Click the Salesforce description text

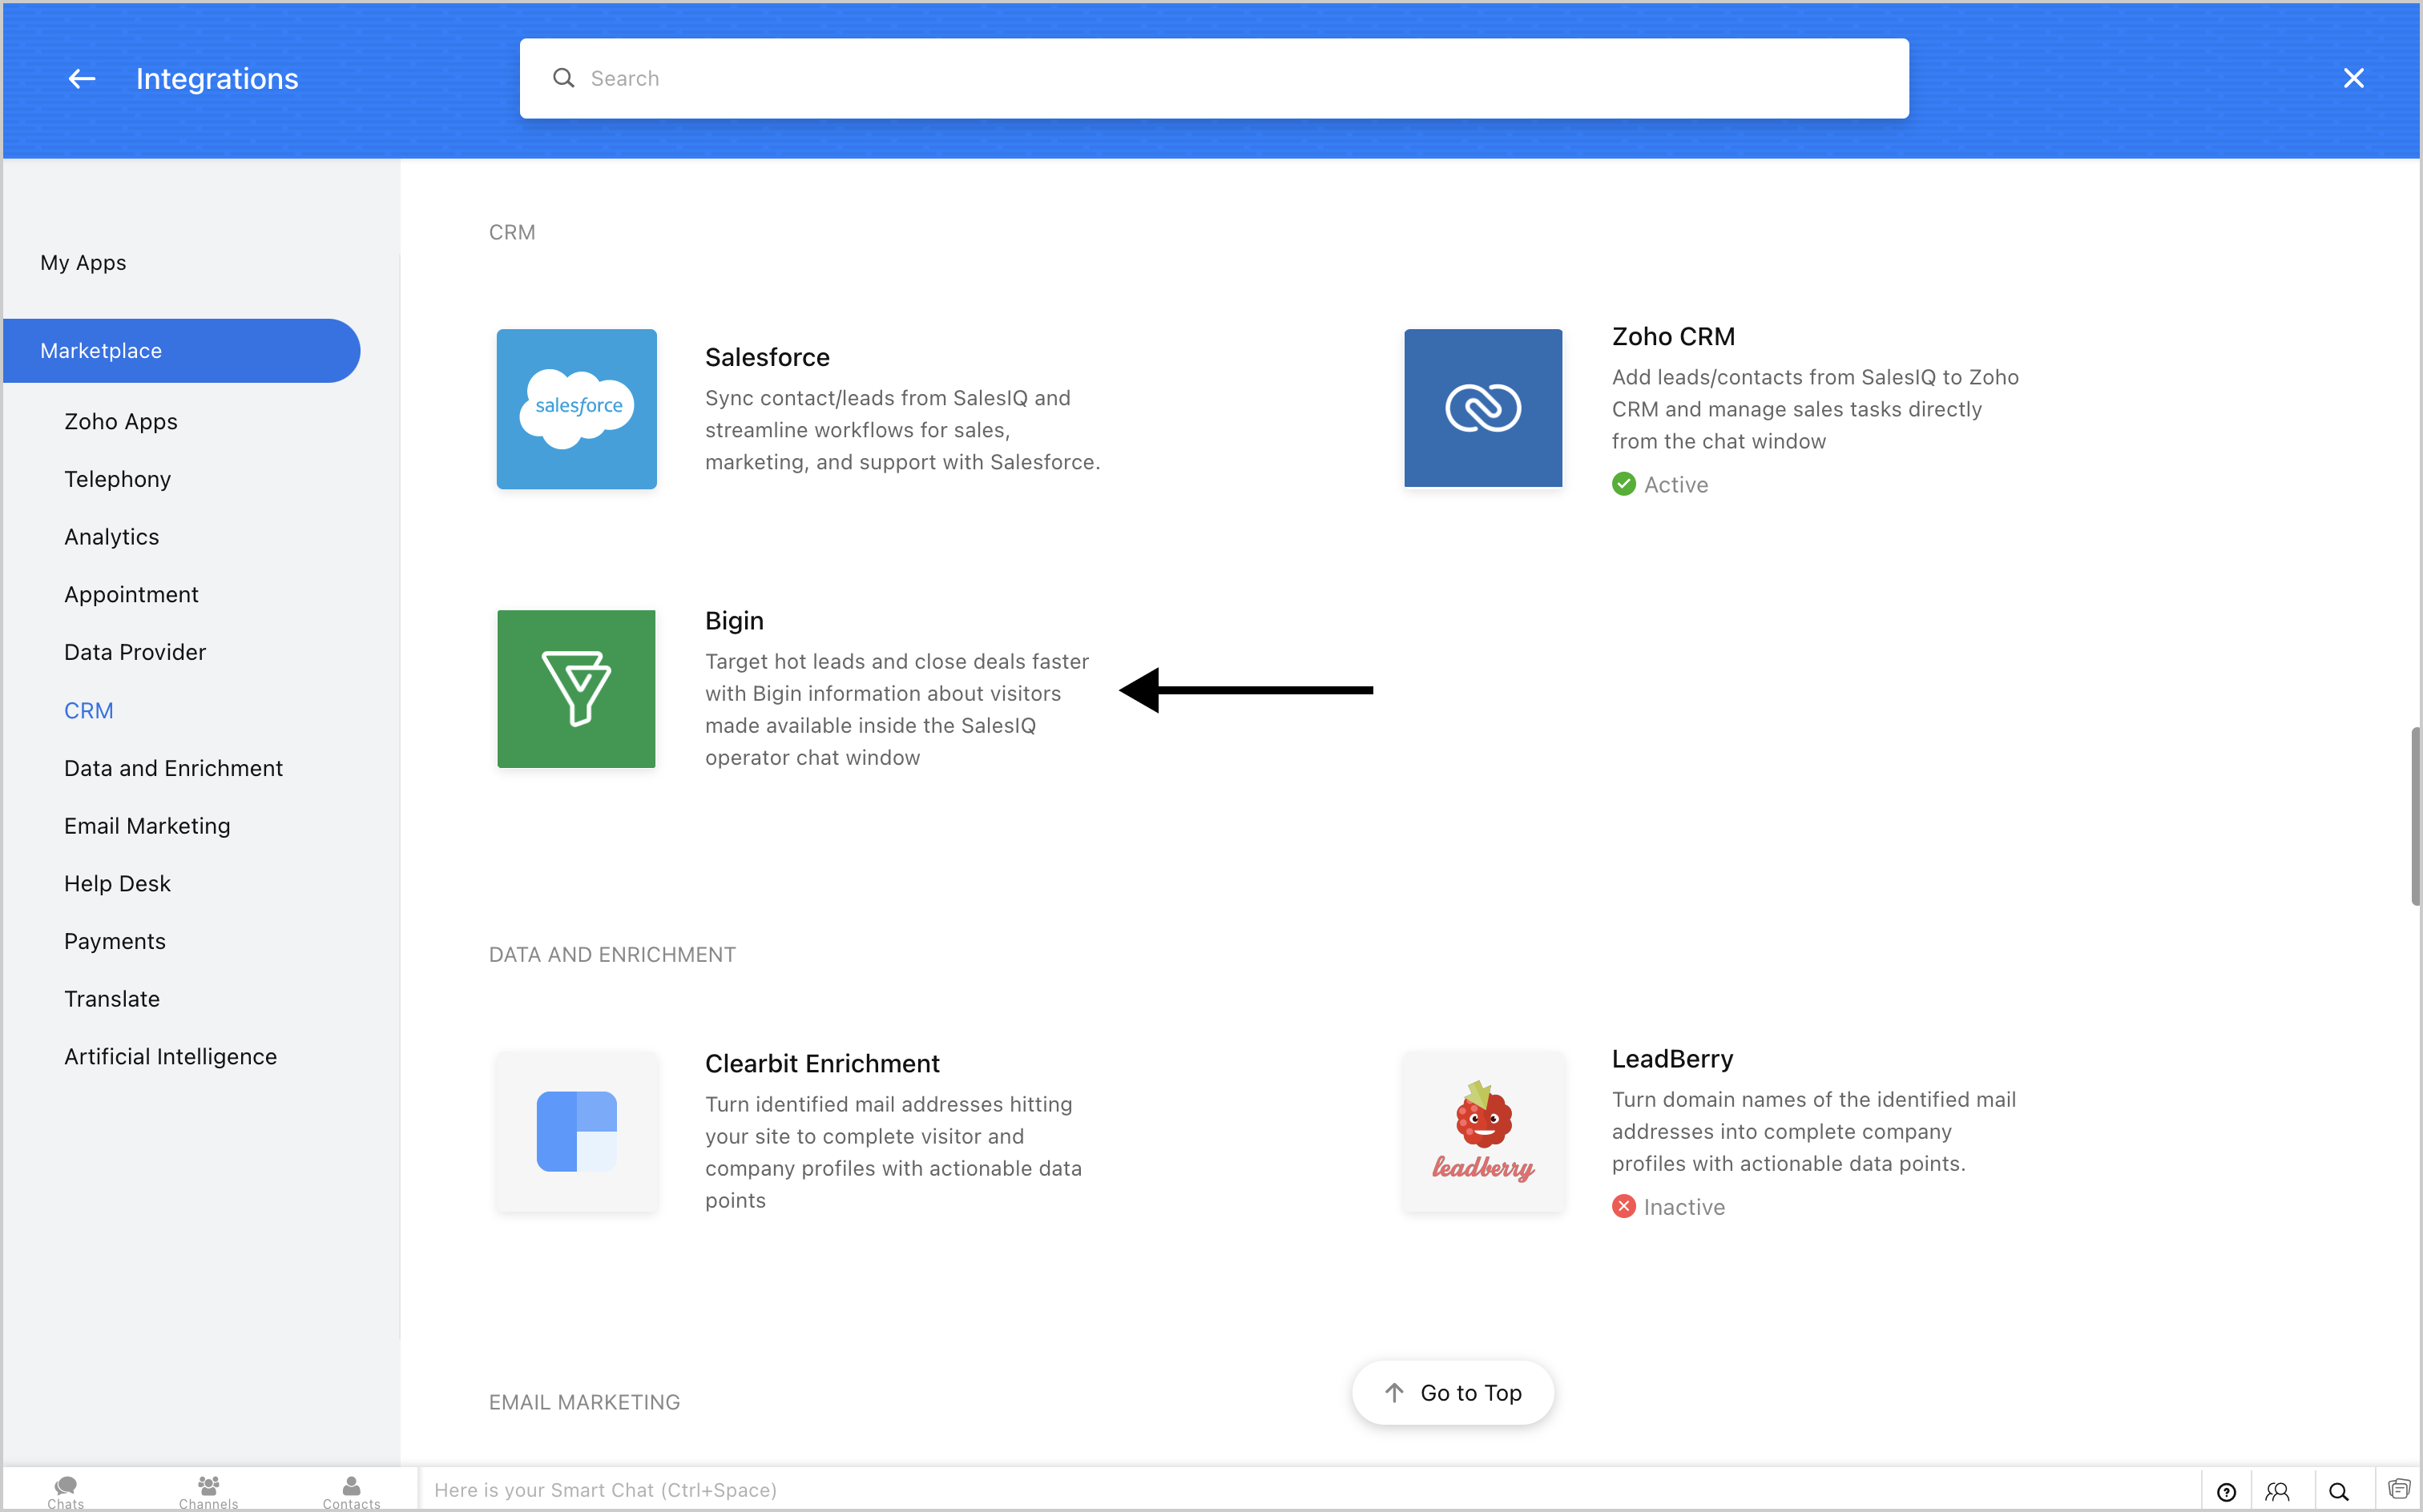(x=902, y=430)
